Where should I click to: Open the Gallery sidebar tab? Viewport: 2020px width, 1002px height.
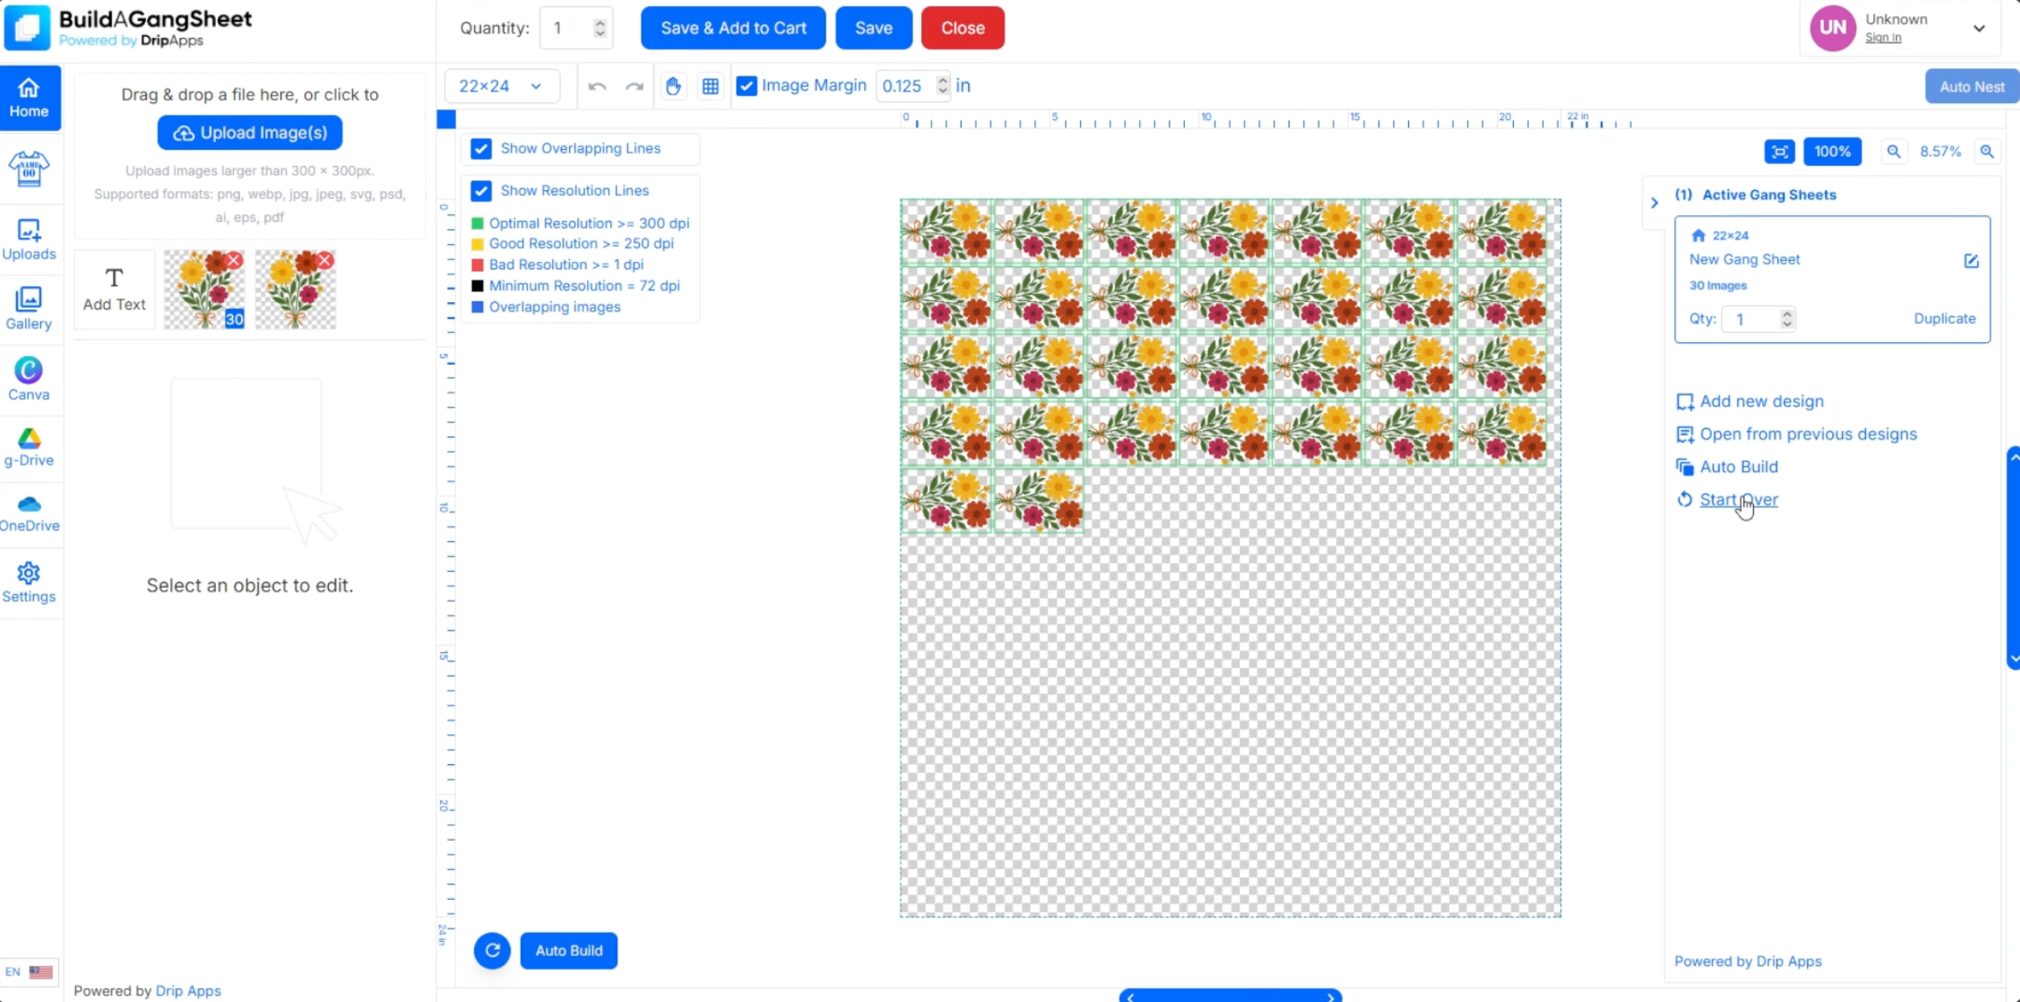click(29, 309)
